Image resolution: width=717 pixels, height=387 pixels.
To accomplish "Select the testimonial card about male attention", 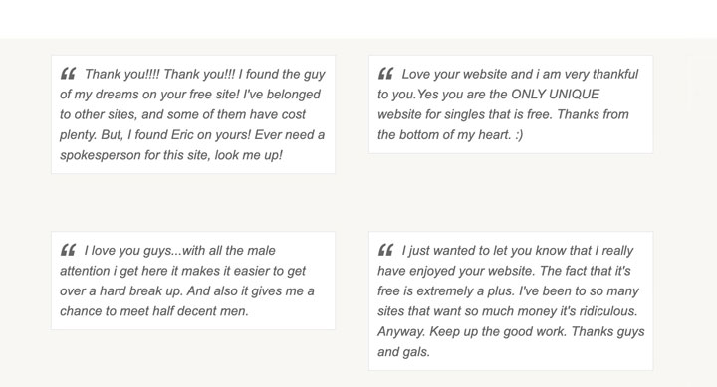I will coord(193,281).
